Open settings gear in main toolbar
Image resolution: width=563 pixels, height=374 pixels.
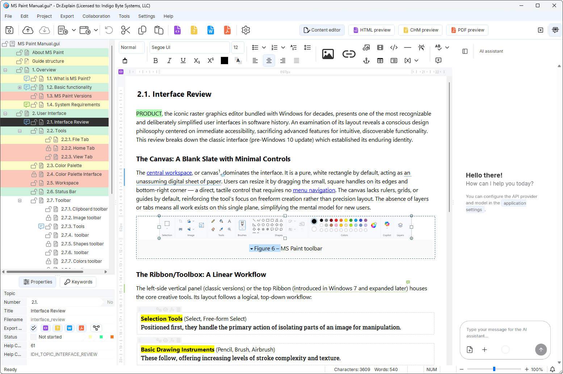coord(246,30)
